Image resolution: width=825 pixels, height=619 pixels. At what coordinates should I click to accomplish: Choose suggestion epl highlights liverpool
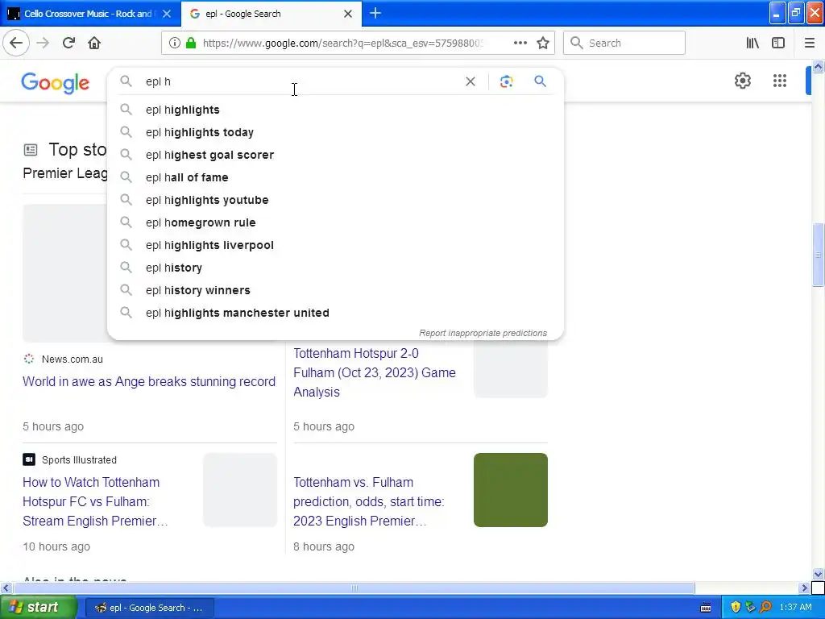pyautogui.click(x=335, y=245)
